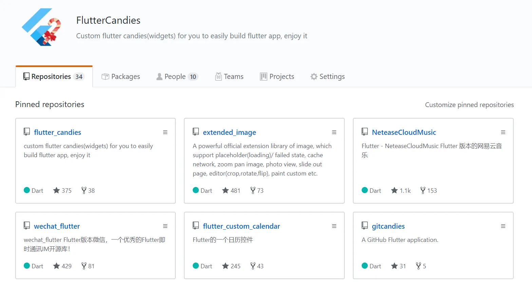Click the grabber handle on gitcandies card
The height and width of the screenshot is (290, 532).
point(503,226)
